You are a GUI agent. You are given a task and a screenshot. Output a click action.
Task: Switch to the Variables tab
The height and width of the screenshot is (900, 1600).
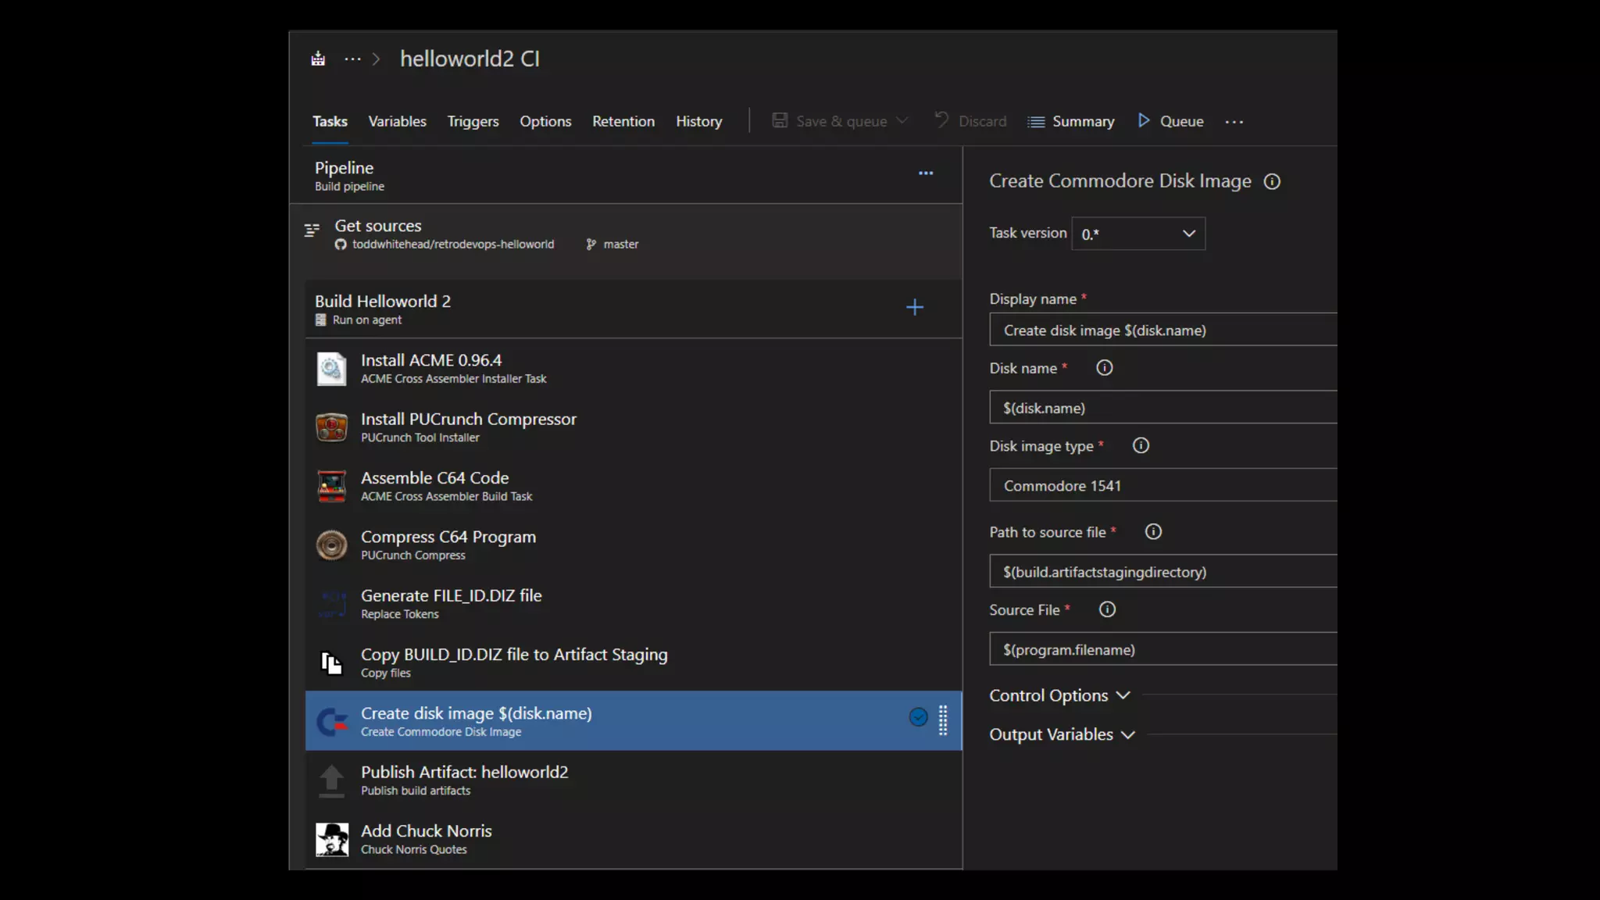[397, 122]
